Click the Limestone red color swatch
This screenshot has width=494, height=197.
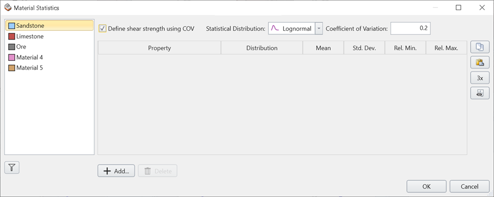12,36
